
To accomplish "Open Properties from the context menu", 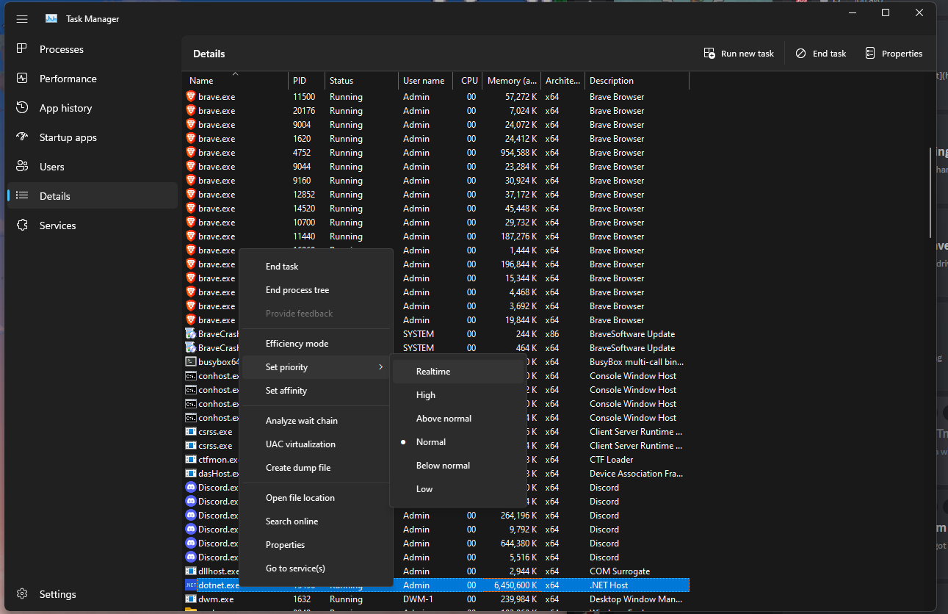I will [316, 545].
